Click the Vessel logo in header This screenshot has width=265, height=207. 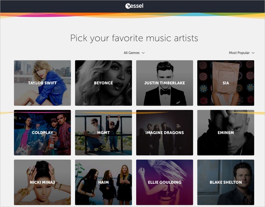[134, 6]
